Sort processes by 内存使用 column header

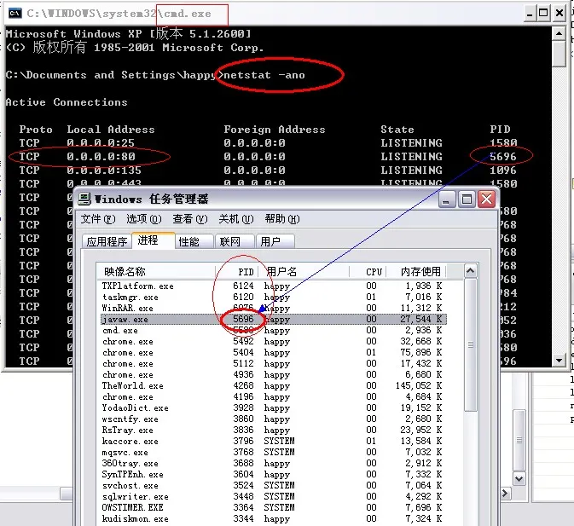415,271
